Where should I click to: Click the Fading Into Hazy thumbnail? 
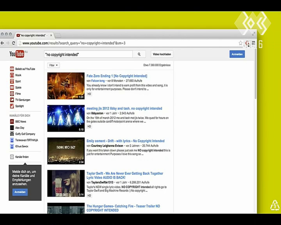pyautogui.click(x=66, y=151)
